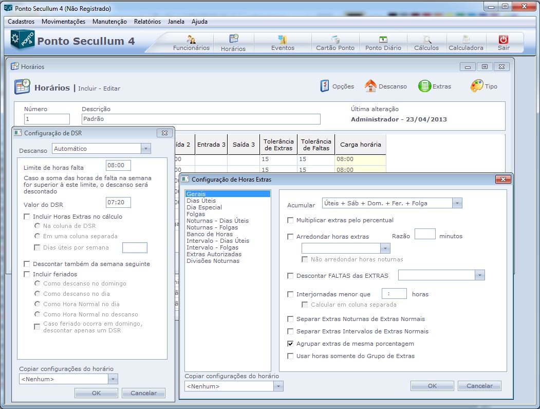540x409 pixels.
Task: Click the Número field
Action: (x=47, y=119)
